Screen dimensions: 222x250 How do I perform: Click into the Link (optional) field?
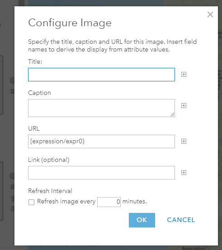coord(101,173)
